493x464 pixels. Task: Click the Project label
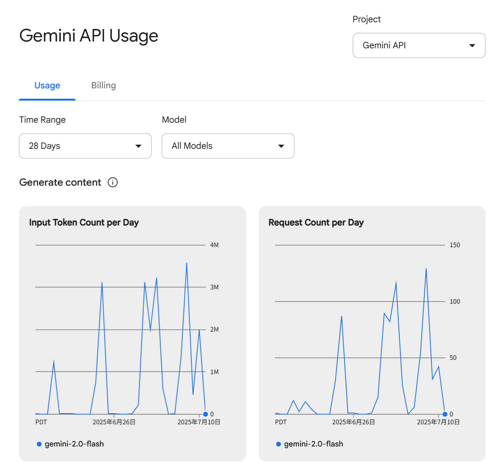coord(367,19)
